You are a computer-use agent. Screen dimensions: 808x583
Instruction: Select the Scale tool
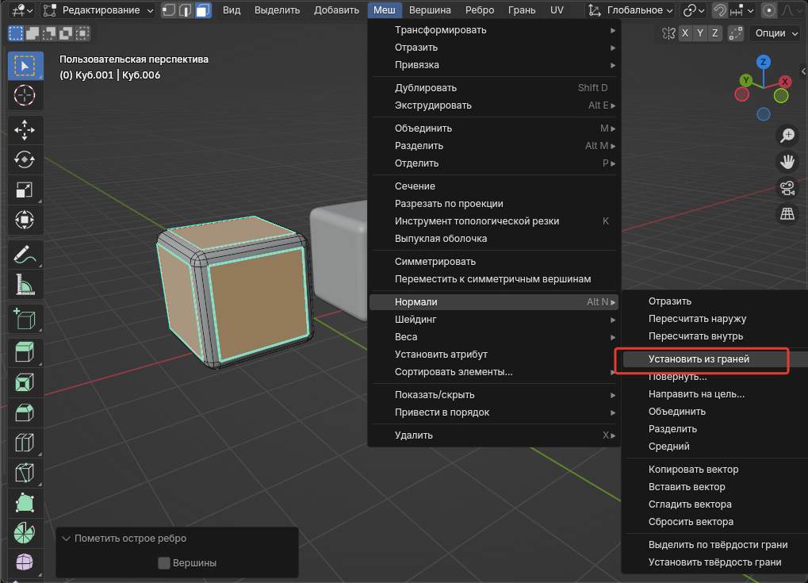(25, 190)
